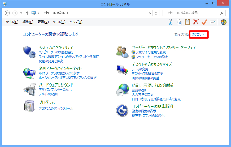Click テーマの変更 link

[x=140, y=69]
